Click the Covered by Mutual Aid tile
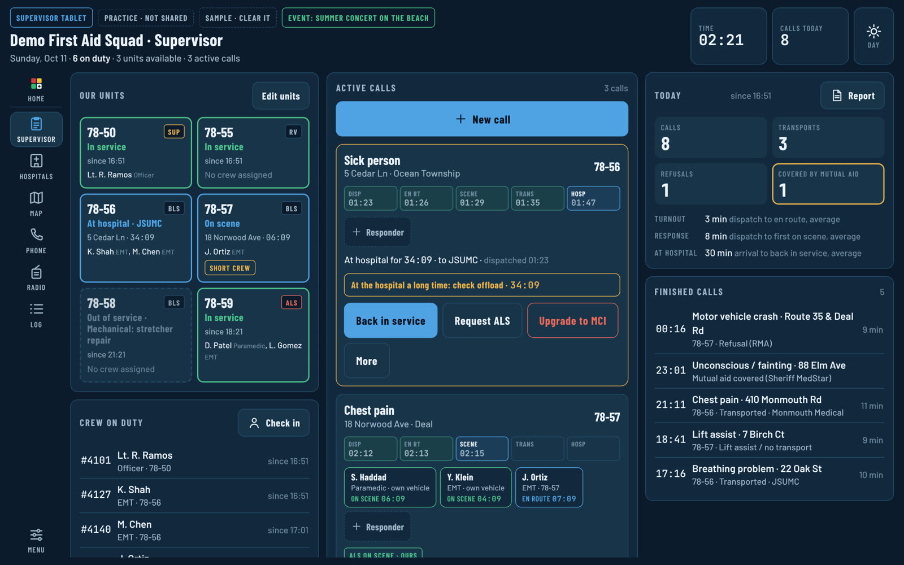The height and width of the screenshot is (565, 904). point(828,184)
